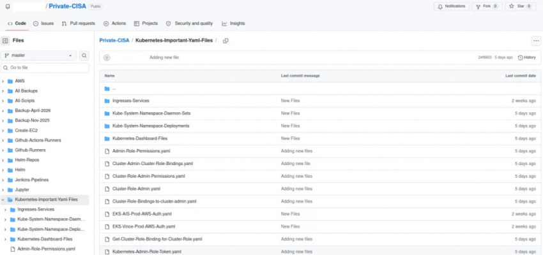Screen dimensions: 543x255
Task: Open Admin-Role-Permissions.yaml in the sidebar tree
Action: click(x=47, y=249)
